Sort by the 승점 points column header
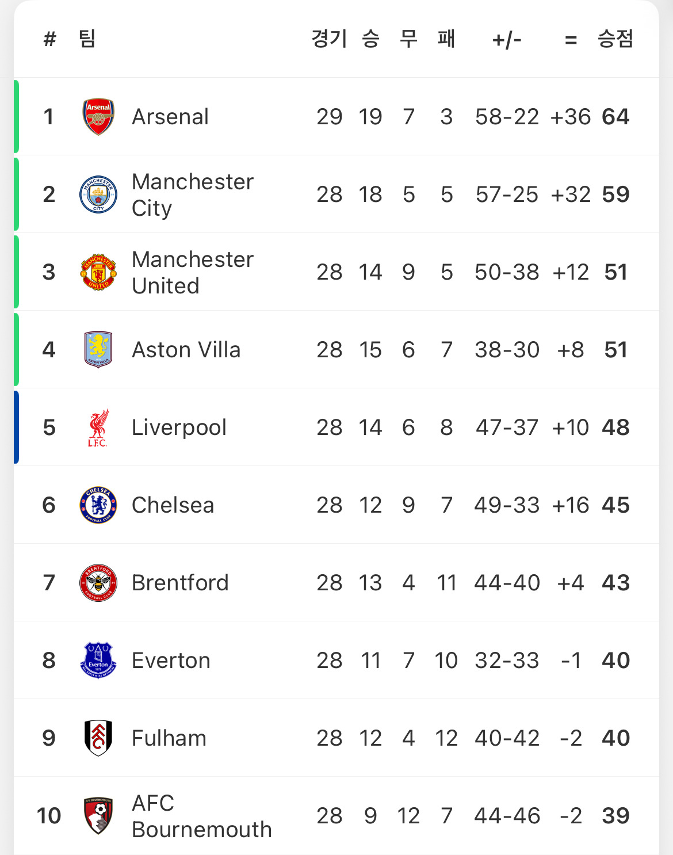The height and width of the screenshot is (855, 673). (615, 39)
